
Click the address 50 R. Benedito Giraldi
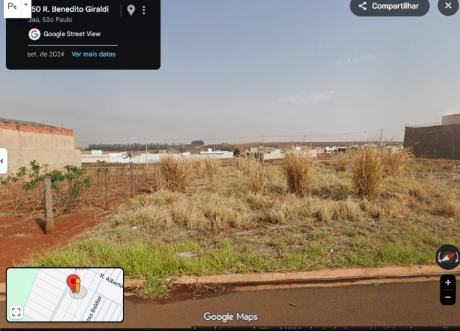70,9
